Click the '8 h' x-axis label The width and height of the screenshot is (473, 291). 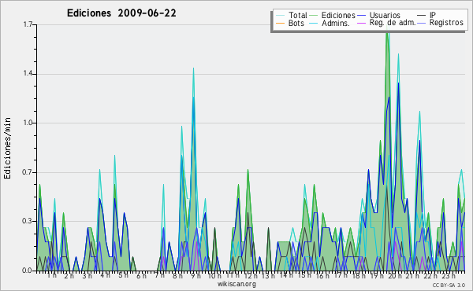[x=177, y=276]
